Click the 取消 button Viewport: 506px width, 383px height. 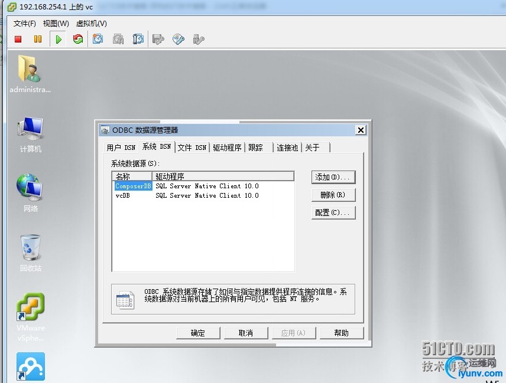click(246, 333)
